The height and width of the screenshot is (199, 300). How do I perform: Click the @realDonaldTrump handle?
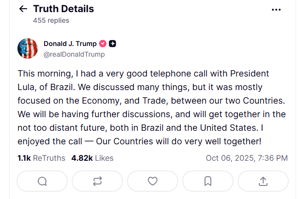click(x=74, y=54)
